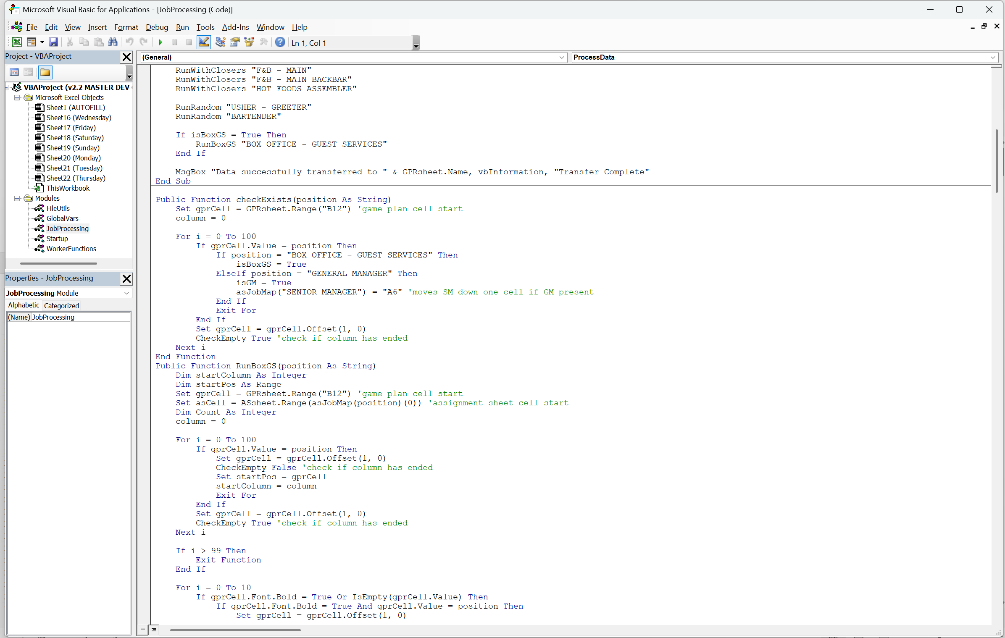1005x638 pixels.
Task: Select Sheet1 (AUTOFILL) in project tree
Action: pyautogui.click(x=76, y=108)
